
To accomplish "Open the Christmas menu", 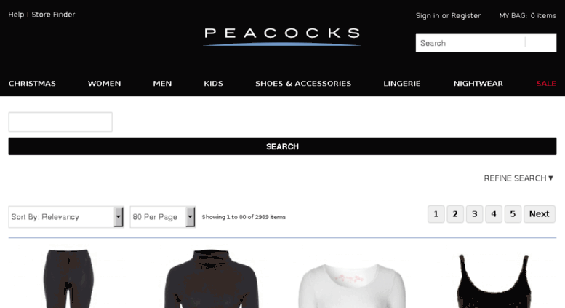I will (32, 83).
